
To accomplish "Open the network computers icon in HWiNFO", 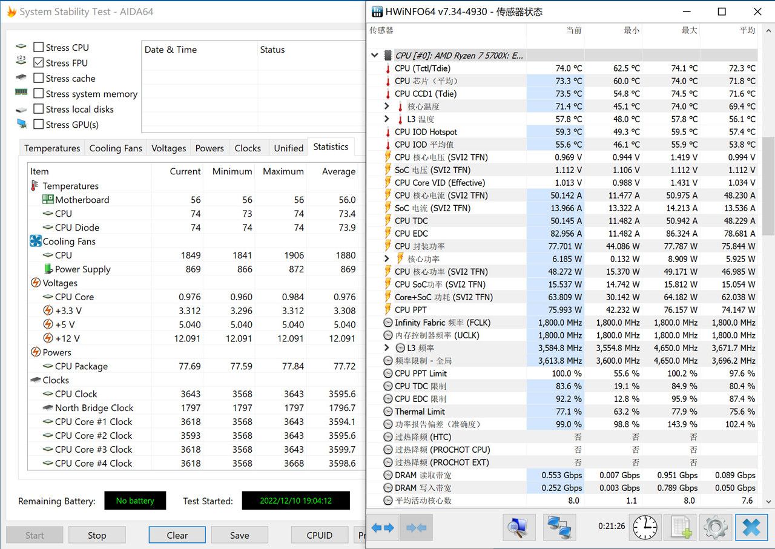I will pos(559,527).
